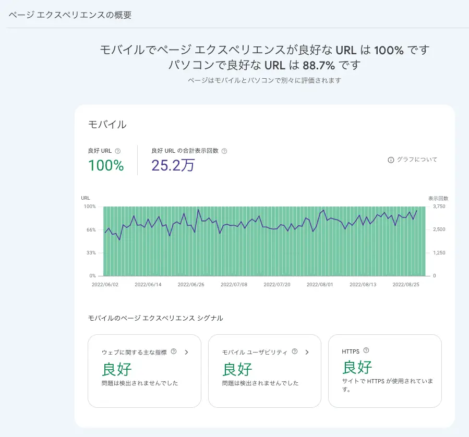Expand the モバイル ユーザビリティ card chevron
Image resolution: width=469 pixels, height=437 pixels.
tap(307, 352)
